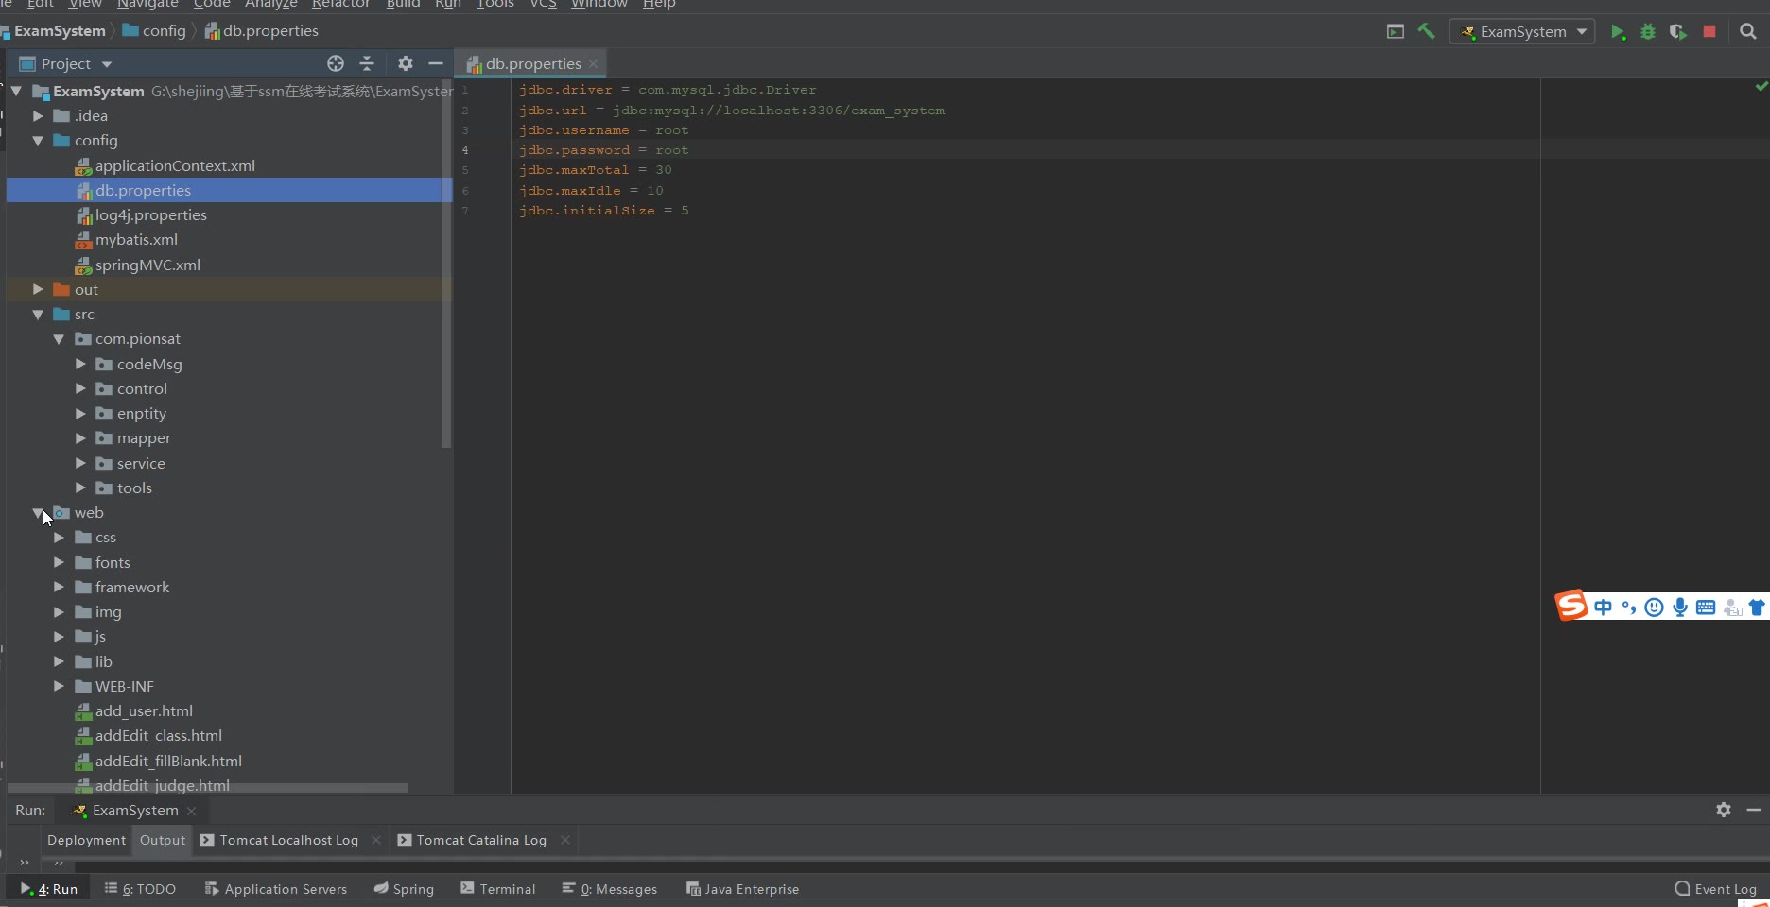The image size is (1770, 907).
Task: Close the Tomcat Localhost Log tab
Action: [x=376, y=840]
